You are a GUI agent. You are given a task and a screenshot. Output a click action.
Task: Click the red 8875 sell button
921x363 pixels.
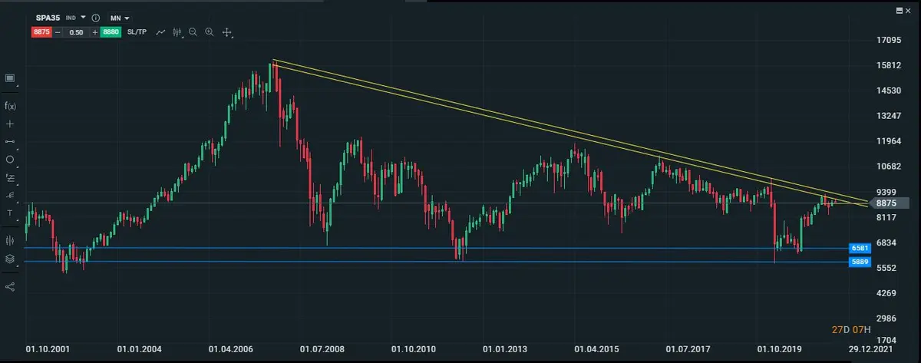(x=41, y=32)
